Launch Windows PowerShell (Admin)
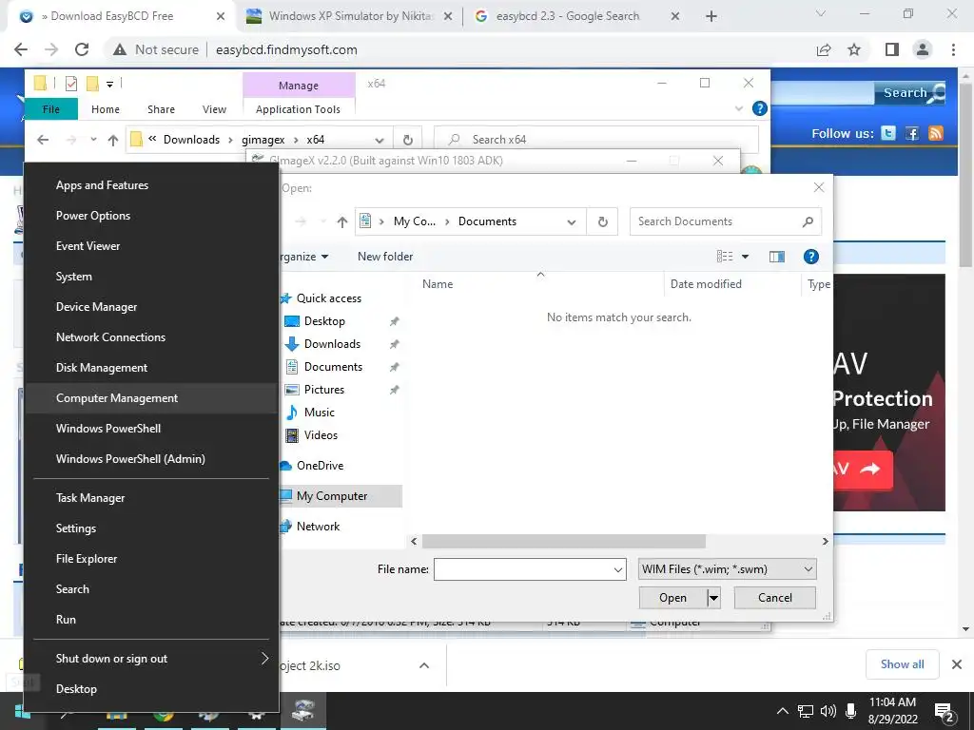The height and width of the screenshot is (730, 974). [151, 459]
